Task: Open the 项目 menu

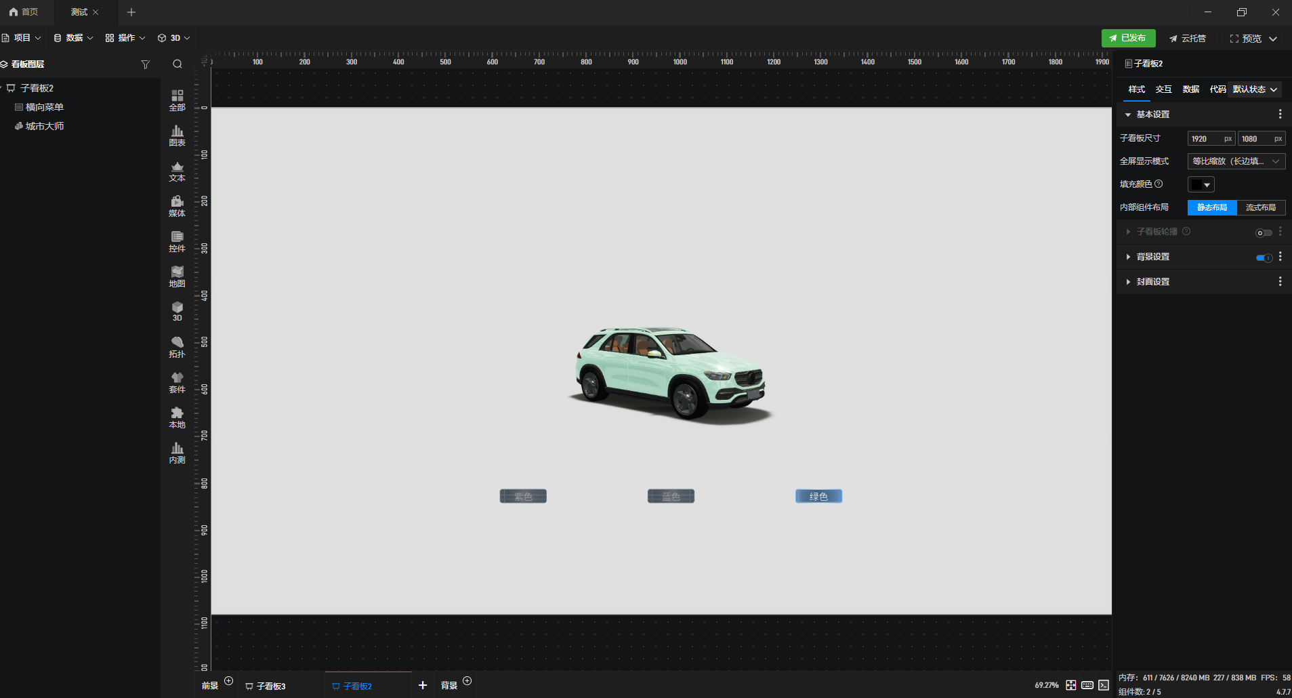Action: point(22,38)
